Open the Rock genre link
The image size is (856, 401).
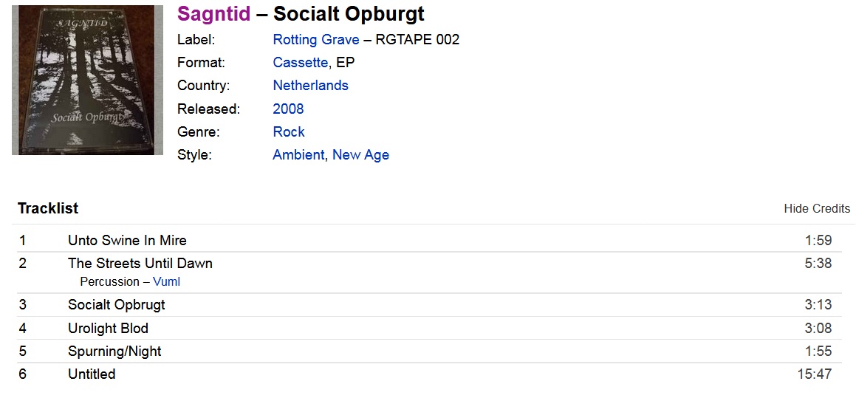pos(289,132)
